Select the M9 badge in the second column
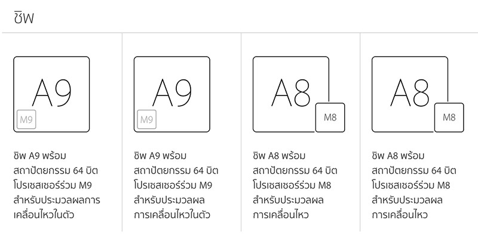This screenshot has width=478, height=247. [147, 119]
